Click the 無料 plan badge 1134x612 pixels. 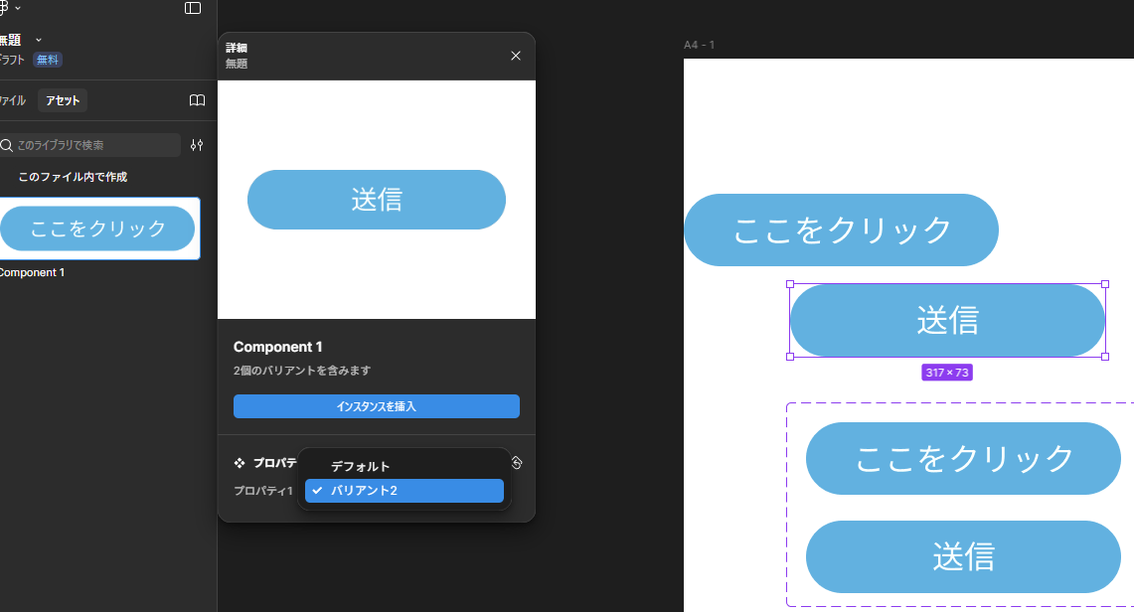(48, 60)
